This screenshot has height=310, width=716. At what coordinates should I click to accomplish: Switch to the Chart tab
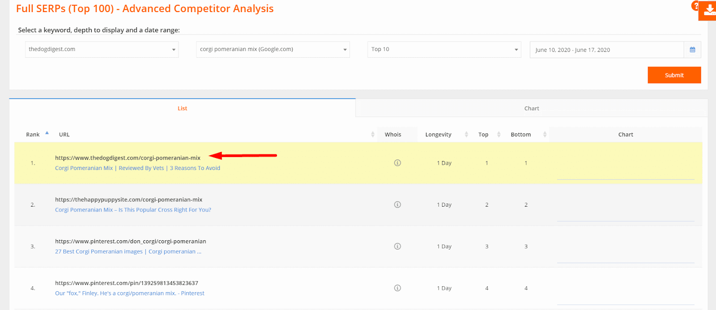click(532, 108)
